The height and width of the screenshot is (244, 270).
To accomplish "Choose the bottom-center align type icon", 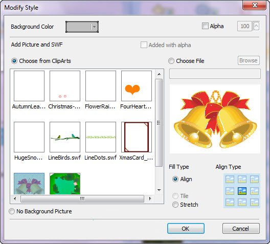I will coord(242,203).
